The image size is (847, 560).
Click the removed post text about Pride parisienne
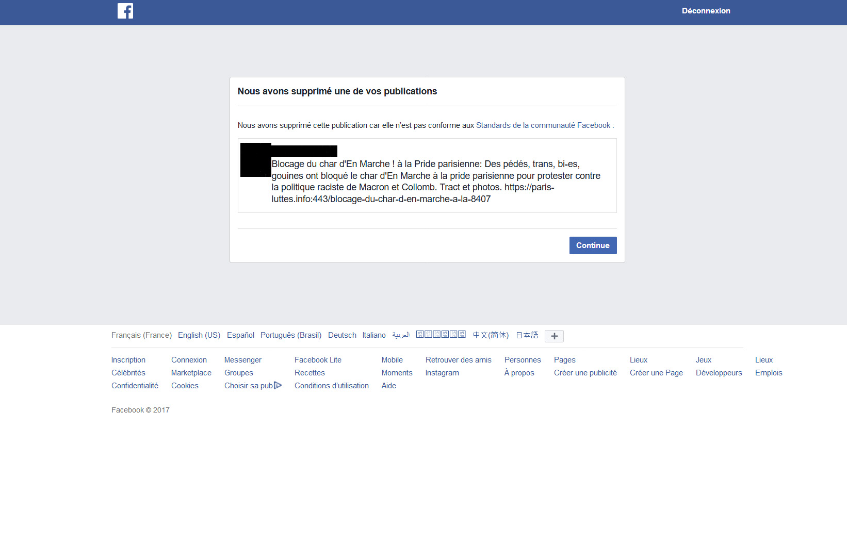(436, 182)
